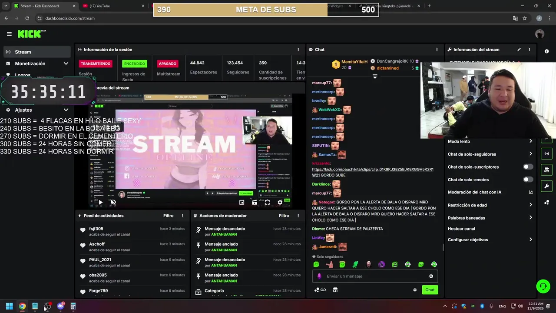Open the hamburger menu beside Kick logo
The height and width of the screenshot is (313, 556).
coord(9,34)
